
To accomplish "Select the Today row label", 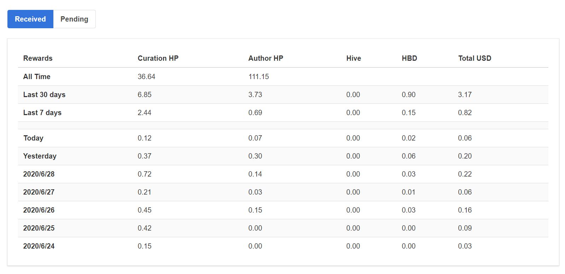I will tap(33, 138).
